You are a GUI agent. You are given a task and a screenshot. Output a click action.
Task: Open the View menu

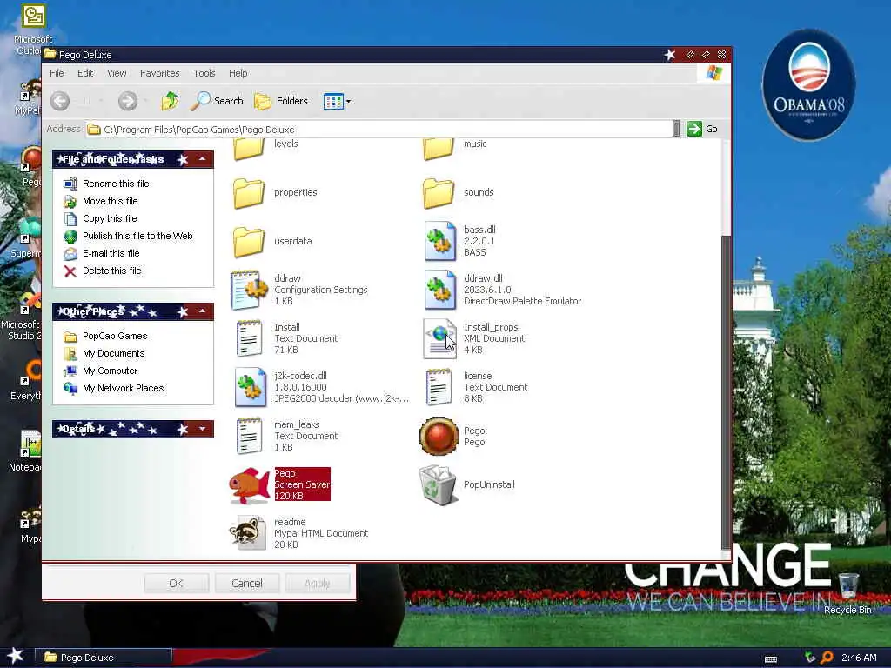point(117,73)
